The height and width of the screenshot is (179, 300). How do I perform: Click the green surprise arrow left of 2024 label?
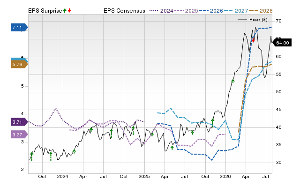(51, 156)
